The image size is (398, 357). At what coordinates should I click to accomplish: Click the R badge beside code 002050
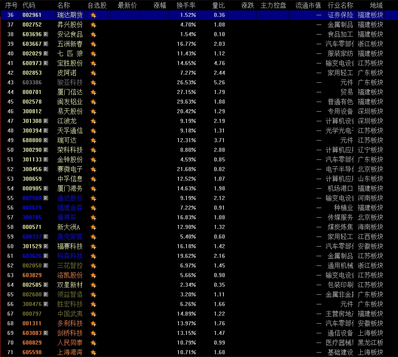pos(46,265)
